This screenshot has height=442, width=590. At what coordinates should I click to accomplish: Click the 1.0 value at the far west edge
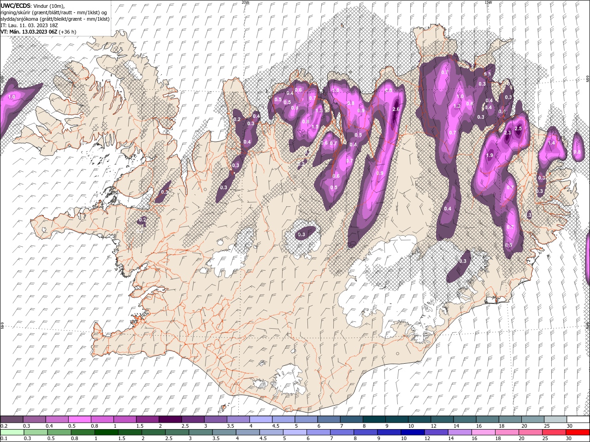click(12, 97)
